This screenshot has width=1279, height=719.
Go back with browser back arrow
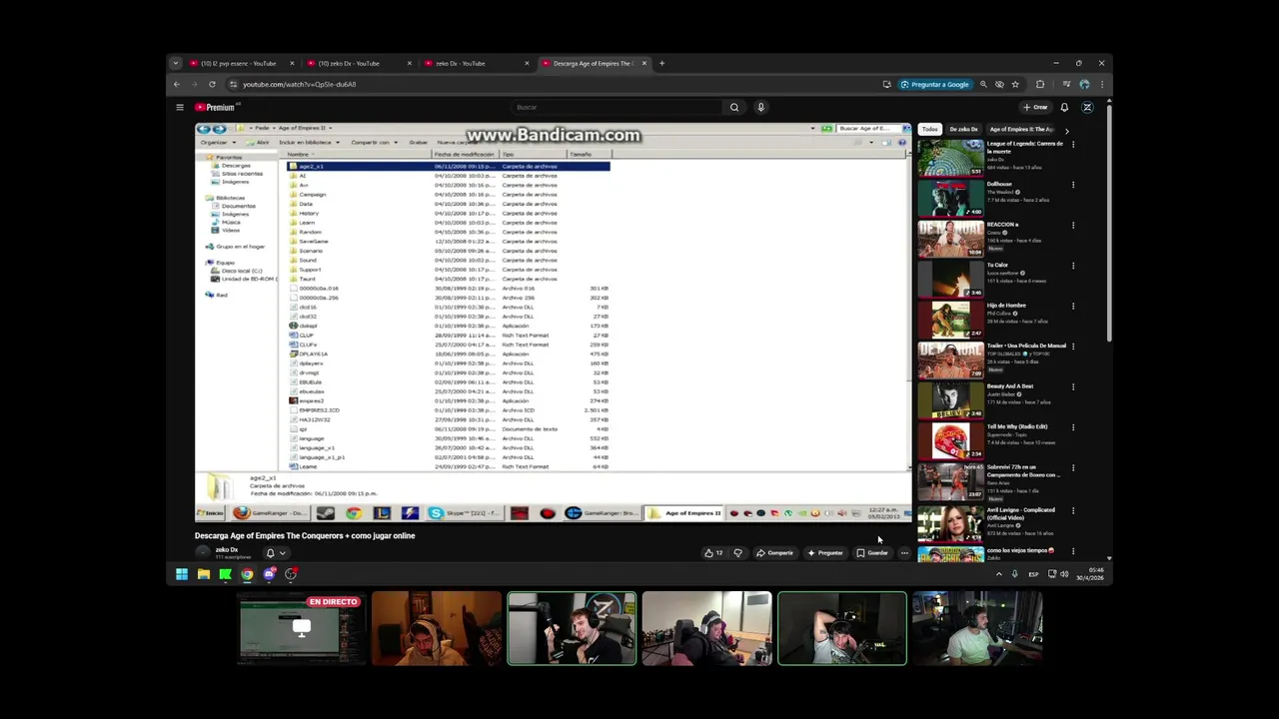click(177, 84)
